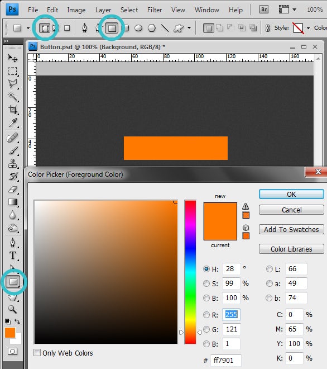Select the Magic Wand tool
The width and height of the screenshot is (327, 369).
[x=12, y=97]
